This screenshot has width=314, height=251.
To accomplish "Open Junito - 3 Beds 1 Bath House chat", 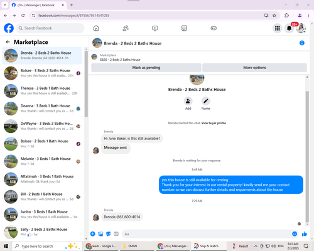I will [42, 214].
